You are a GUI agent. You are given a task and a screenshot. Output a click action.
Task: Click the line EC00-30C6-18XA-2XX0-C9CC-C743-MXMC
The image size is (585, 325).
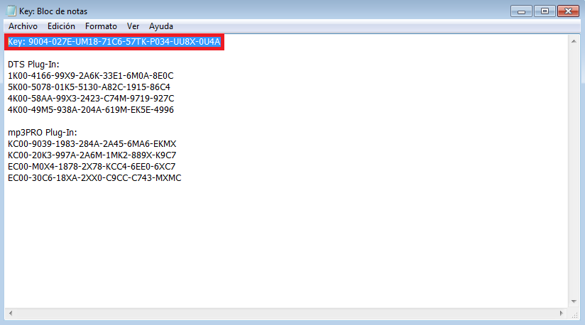(x=94, y=178)
